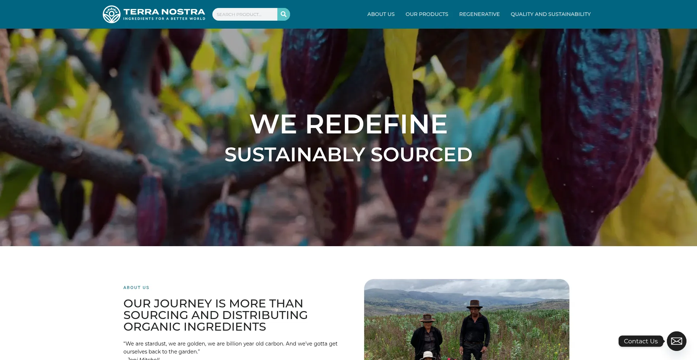
Task: Open the About Us menu item
Action: (x=381, y=14)
